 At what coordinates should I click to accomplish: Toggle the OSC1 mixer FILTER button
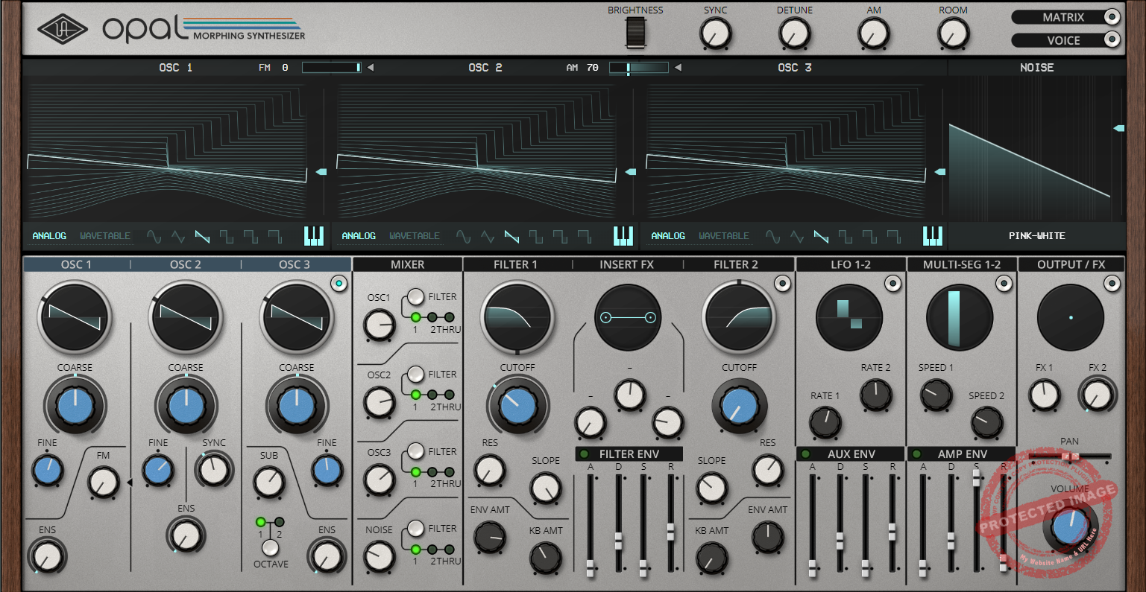[x=415, y=296]
